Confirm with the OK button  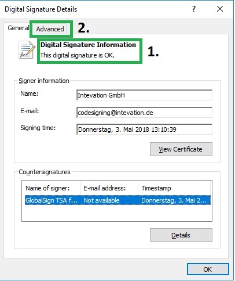(x=208, y=269)
